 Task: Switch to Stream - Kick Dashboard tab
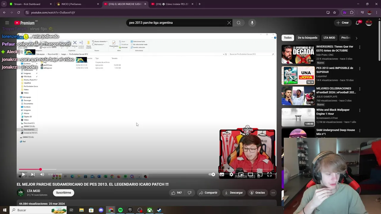(x=30, y=4)
